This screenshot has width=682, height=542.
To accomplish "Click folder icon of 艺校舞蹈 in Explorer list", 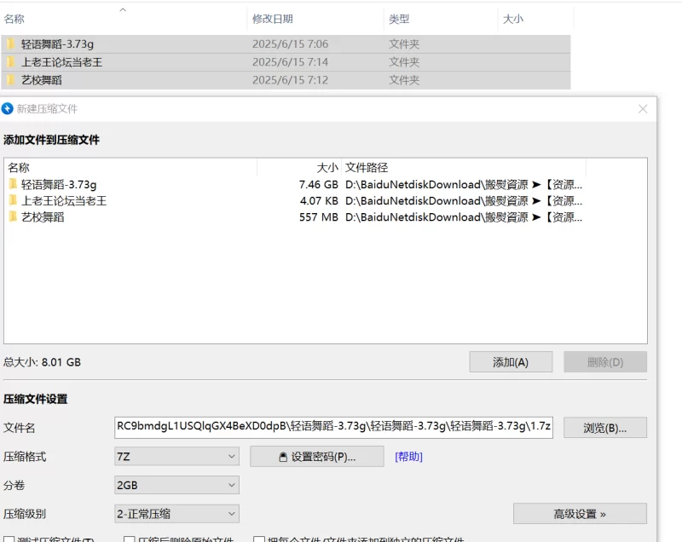I will (11, 80).
